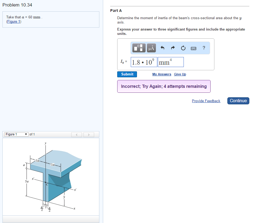Open the Figure 1 selector dropdown

click(x=16, y=134)
